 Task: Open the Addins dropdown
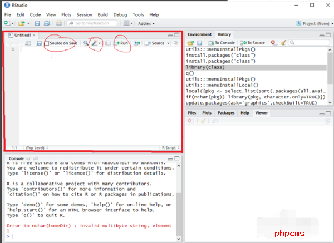(x=146, y=23)
